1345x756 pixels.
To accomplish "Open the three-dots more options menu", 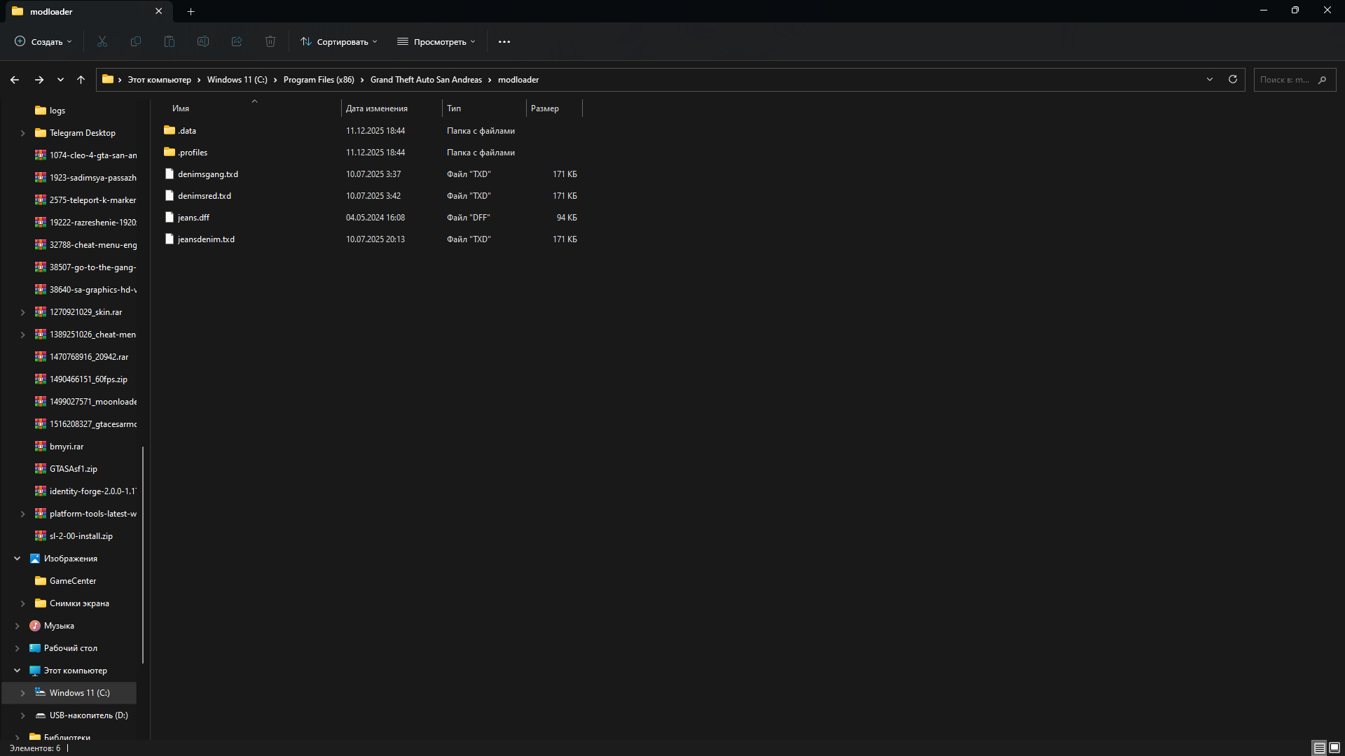I will [x=504, y=42].
